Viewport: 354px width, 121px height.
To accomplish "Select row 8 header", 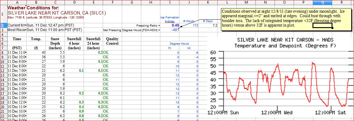I will pos(4,53).
